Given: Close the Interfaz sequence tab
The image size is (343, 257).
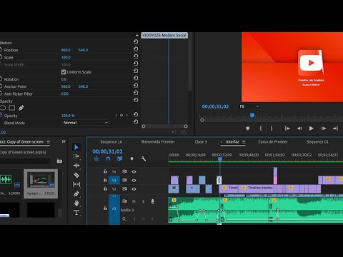Looking at the screenshot, I should click(222, 142).
